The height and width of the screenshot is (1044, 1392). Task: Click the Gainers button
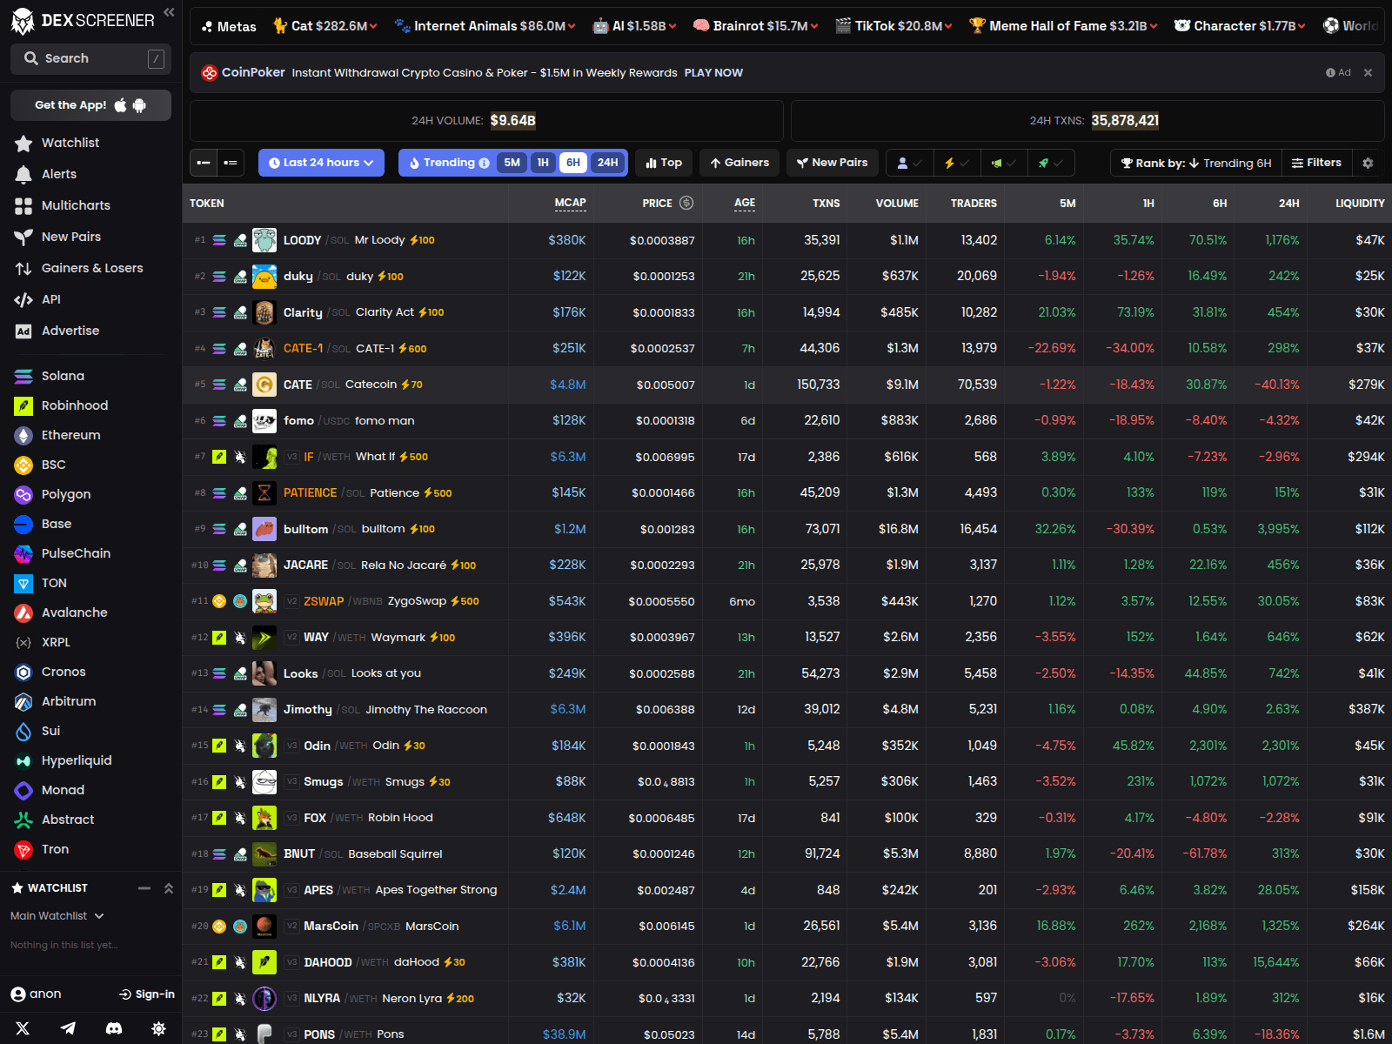(739, 163)
